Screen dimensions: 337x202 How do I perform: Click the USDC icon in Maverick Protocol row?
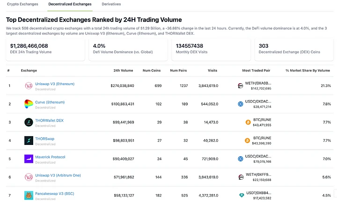(x=241, y=159)
